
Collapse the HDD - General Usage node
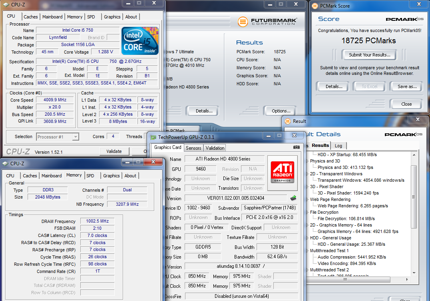pyautogui.click(x=307, y=238)
